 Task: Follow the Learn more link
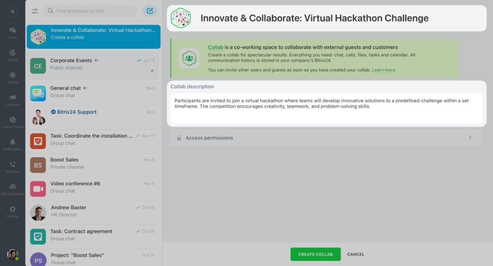click(x=384, y=70)
